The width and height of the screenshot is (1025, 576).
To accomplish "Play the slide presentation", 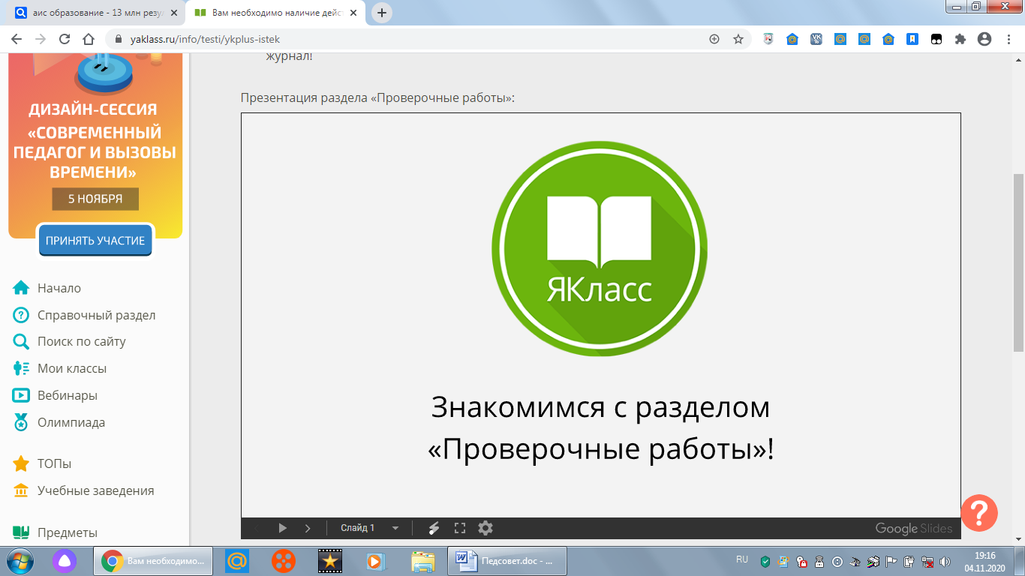I will (x=282, y=528).
